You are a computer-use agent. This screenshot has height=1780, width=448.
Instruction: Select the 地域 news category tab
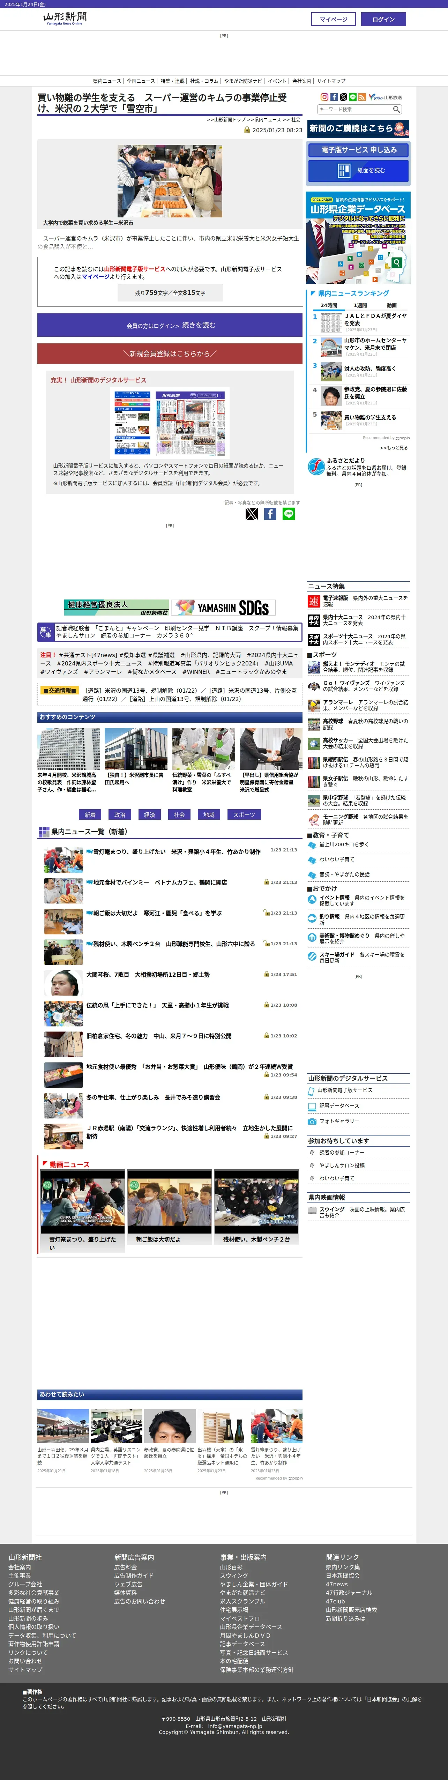click(x=209, y=815)
